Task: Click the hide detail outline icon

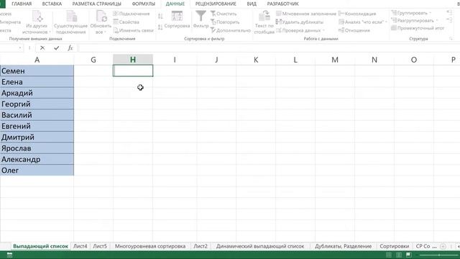Action: (x=449, y=19)
